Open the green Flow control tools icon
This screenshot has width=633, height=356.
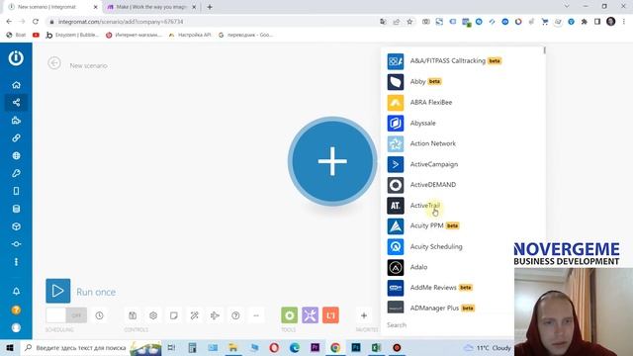[x=290, y=315]
